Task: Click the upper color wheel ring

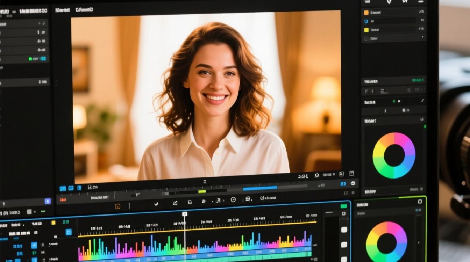Action: 394,155
